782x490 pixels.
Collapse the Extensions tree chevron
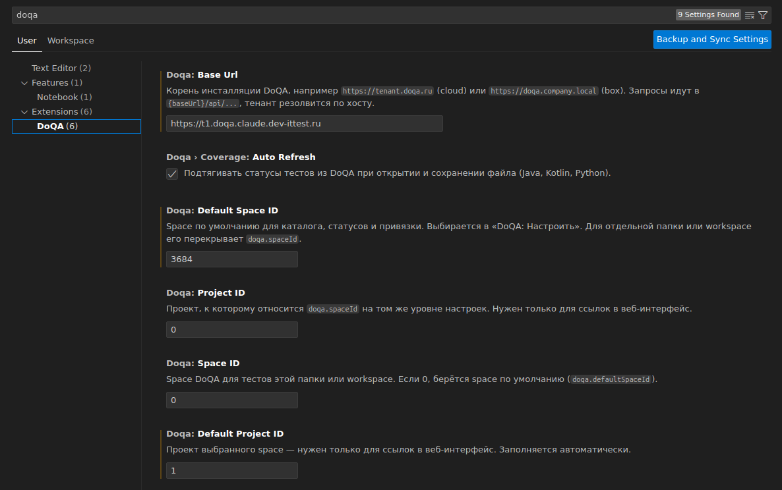tap(24, 112)
